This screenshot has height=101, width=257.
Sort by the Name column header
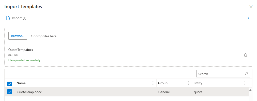pyautogui.click(x=21, y=83)
